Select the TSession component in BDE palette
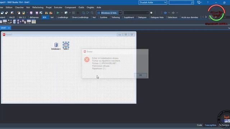 (19, 22)
